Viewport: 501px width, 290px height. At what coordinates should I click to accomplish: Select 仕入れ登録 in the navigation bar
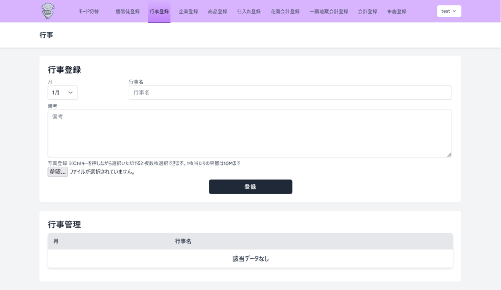[x=248, y=11]
